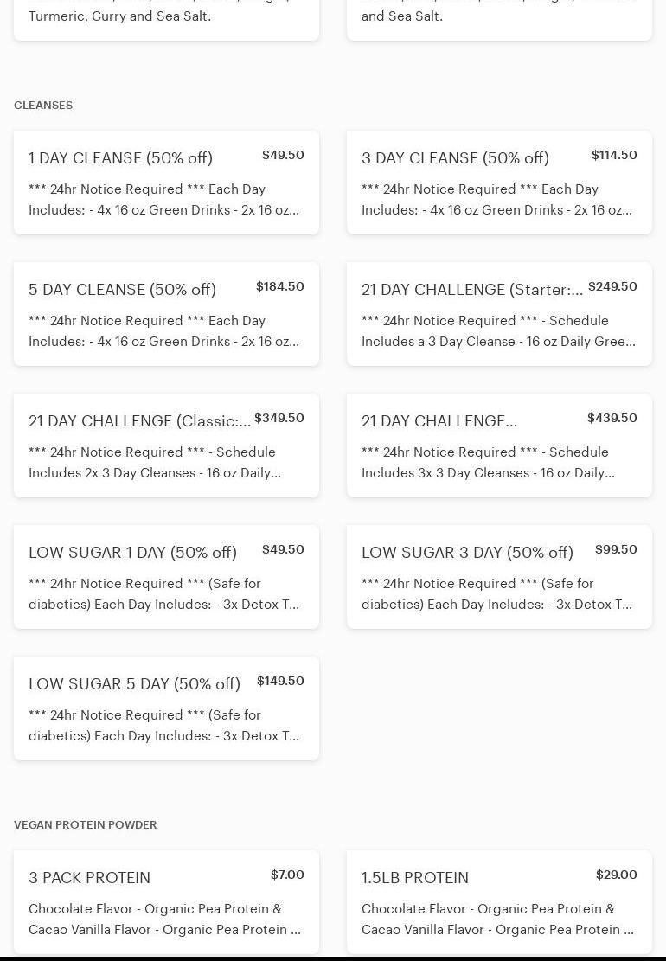Open the LOW SUGAR 5 DAY item
This screenshot has height=961, width=666.
click(x=166, y=708)
